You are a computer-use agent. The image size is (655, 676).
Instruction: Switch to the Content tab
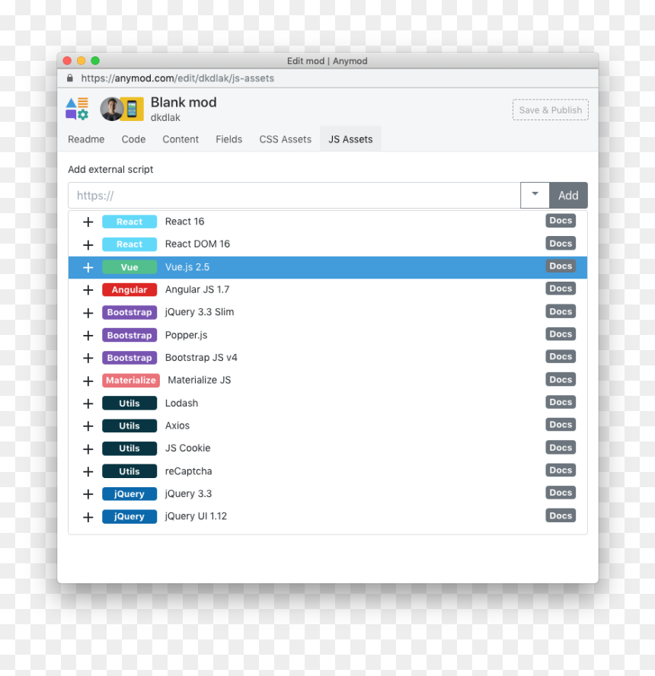point(181,139)
